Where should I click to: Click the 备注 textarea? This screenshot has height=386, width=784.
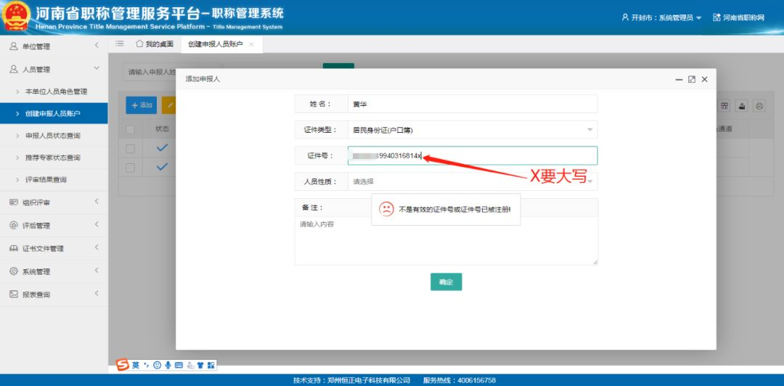(446, 240)
